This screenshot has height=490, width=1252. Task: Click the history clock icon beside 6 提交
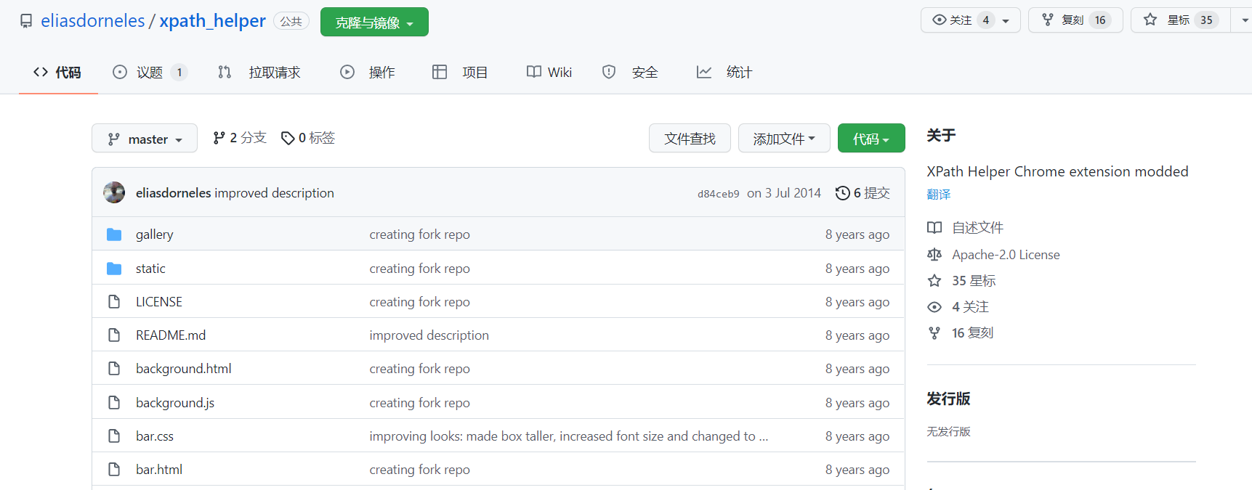(842, 193)
